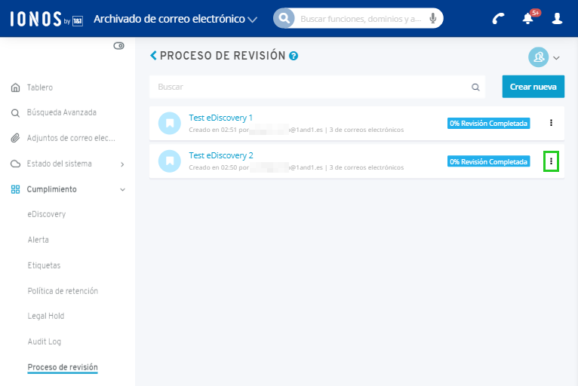Select the Cumplimiento menu item
This screenshot has height=386, width=578.
51,189
